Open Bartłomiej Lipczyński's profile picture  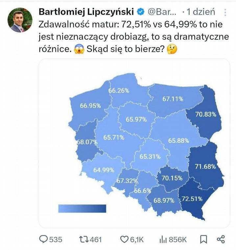20,20
